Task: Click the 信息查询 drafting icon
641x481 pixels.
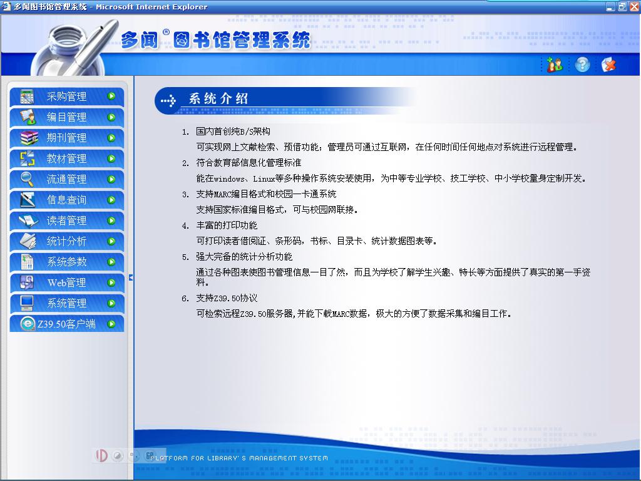Action: point(28,200)
